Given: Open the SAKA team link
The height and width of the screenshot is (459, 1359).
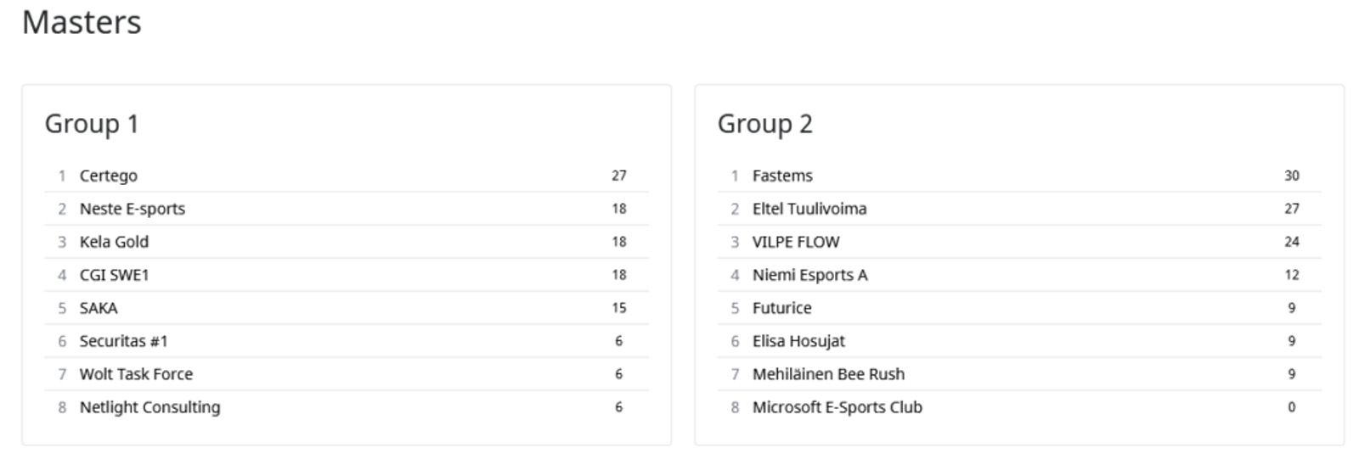Looking at the screenshot, I should 99,308.
